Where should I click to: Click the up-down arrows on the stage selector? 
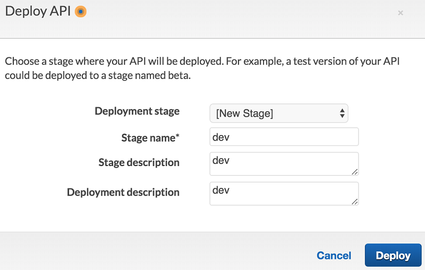tap(342, 113)
